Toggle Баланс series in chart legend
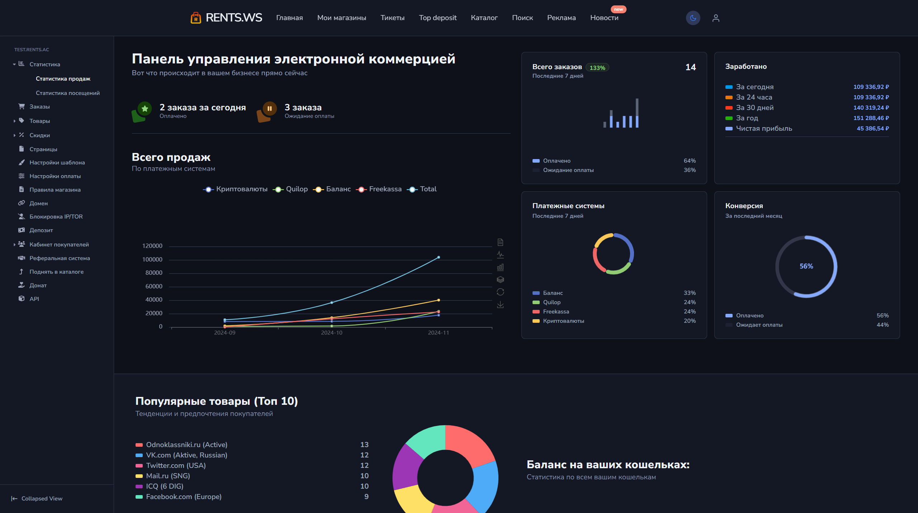This screenshot has width=918, height=513. 332,189
